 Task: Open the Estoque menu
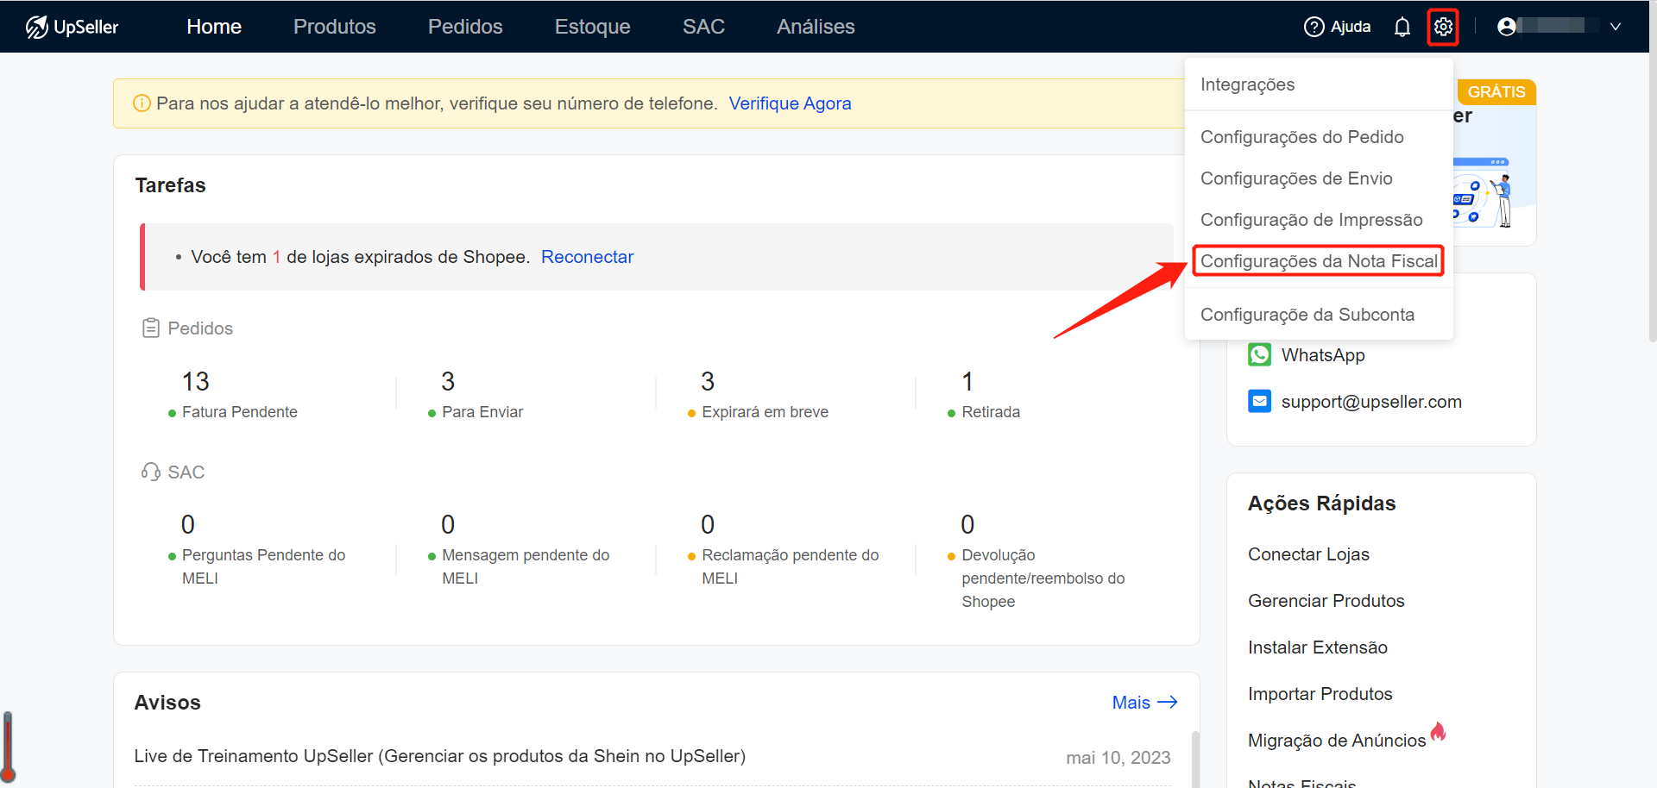point(593,27)
